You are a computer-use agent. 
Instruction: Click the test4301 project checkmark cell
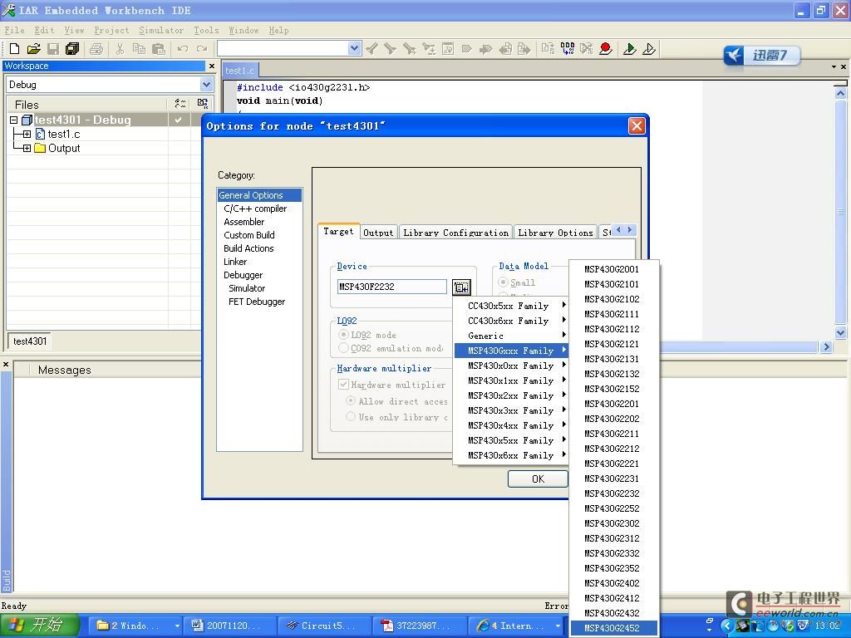click(179, 120)
